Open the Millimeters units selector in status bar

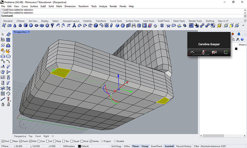pos(69,146)
